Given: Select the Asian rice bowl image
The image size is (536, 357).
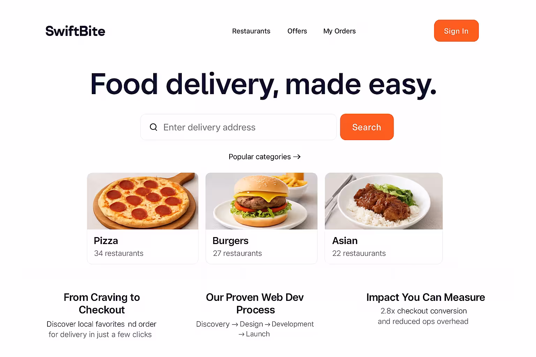Looking at the screenshot, I should click(x=384, y=201).
